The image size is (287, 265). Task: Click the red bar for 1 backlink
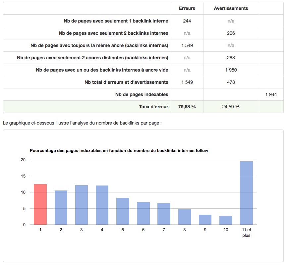[x=40, y=204]
